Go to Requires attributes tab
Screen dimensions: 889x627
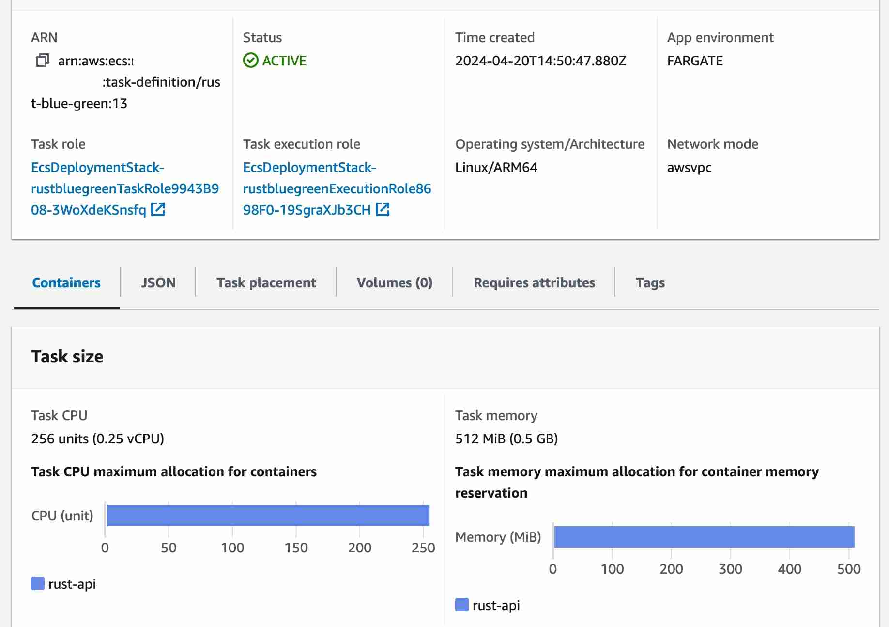coord(534,282)
